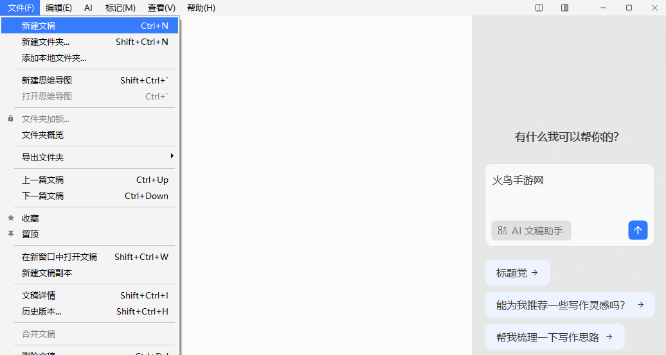The width and height of the screenshot is (666, 355).
Task: Expand the 导出文件夹 submenu arrow
Action: coord(172,156)
